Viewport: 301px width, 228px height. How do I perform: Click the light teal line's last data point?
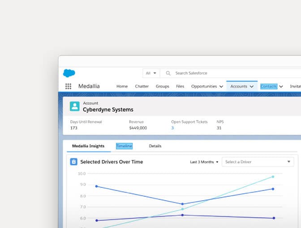273,177
